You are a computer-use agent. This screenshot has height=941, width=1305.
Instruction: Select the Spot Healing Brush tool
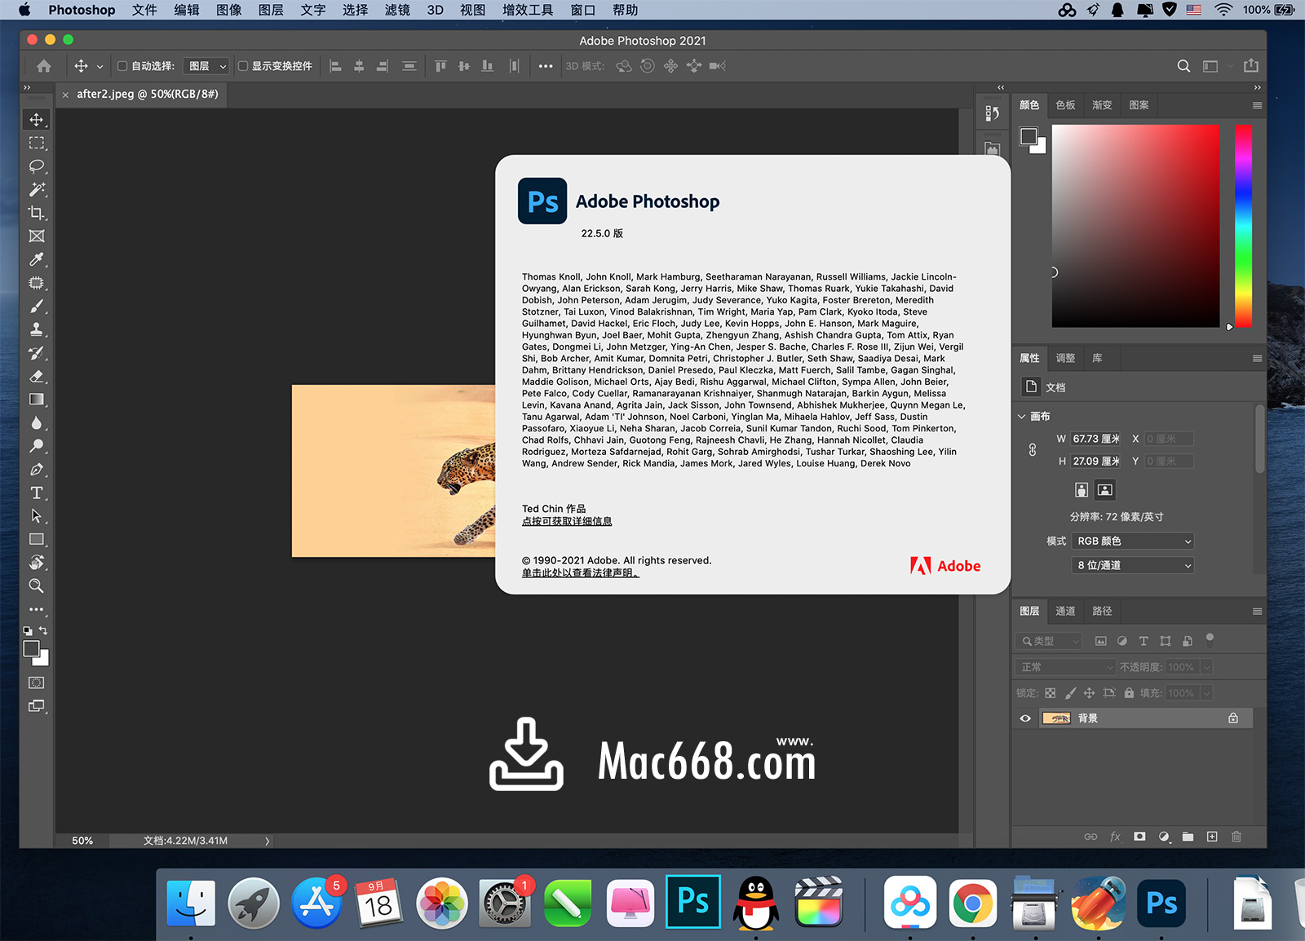tap(37, 283)
